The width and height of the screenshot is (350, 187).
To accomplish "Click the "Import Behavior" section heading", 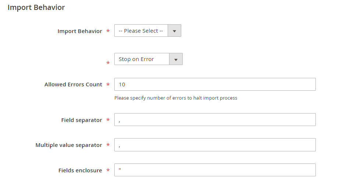I will pyautogui.click(x=36, y=7).
